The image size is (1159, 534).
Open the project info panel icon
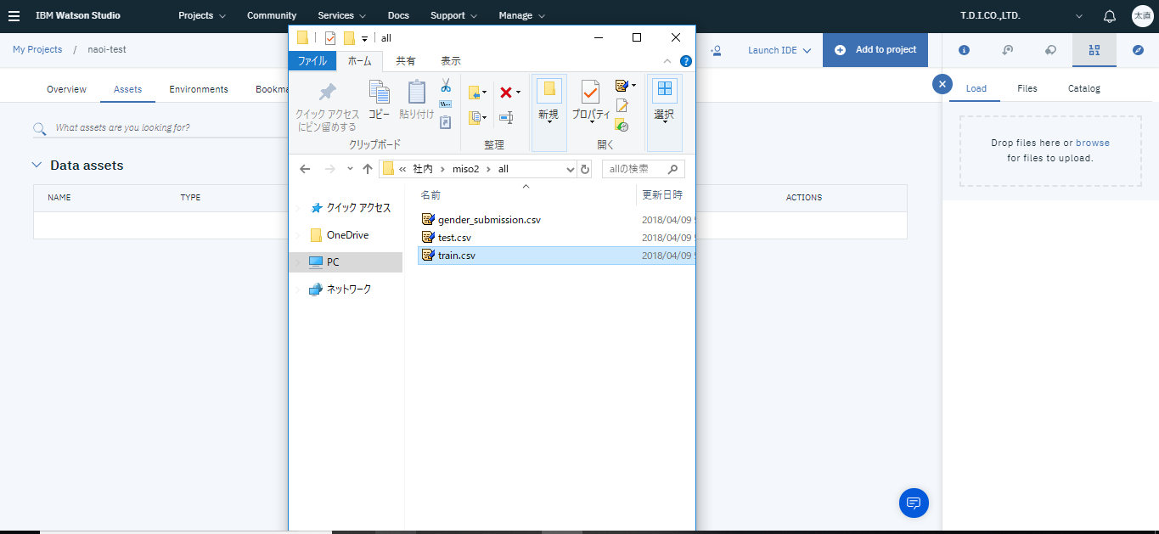pyautogui.click(x=964, y=50)
